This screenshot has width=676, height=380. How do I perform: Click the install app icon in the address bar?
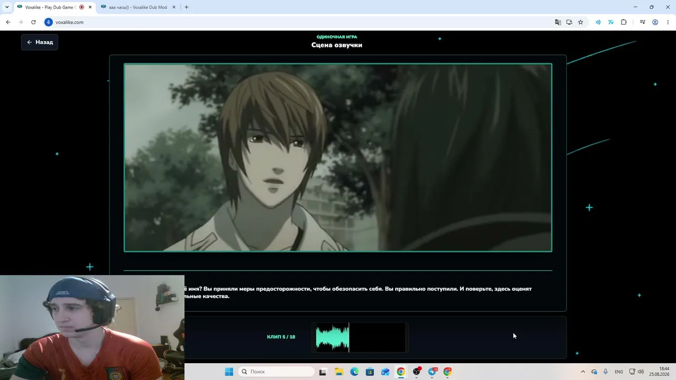click(x=569, y=22)
